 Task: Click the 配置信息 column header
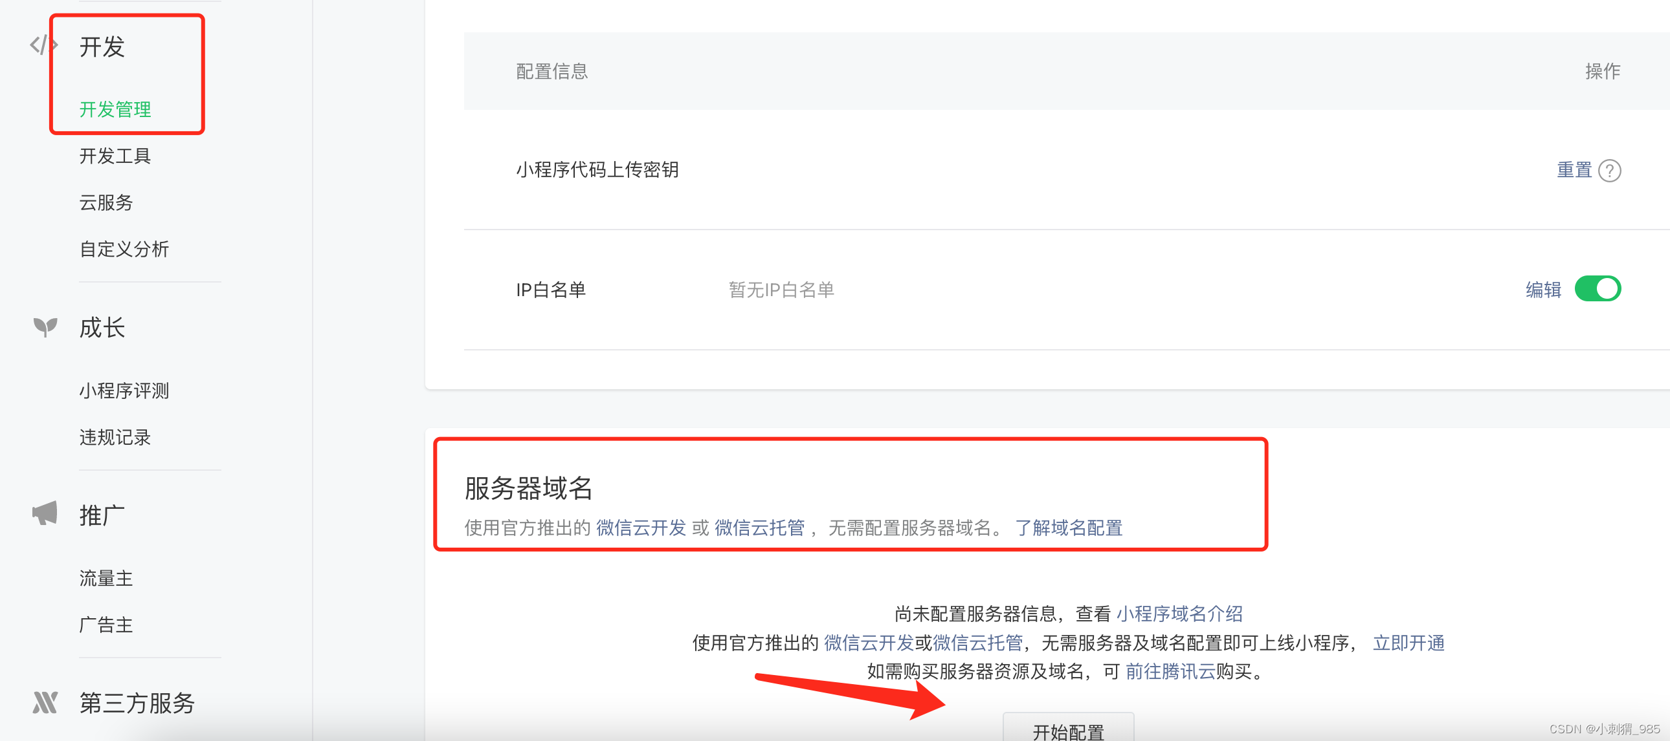(x=551, y=71)
